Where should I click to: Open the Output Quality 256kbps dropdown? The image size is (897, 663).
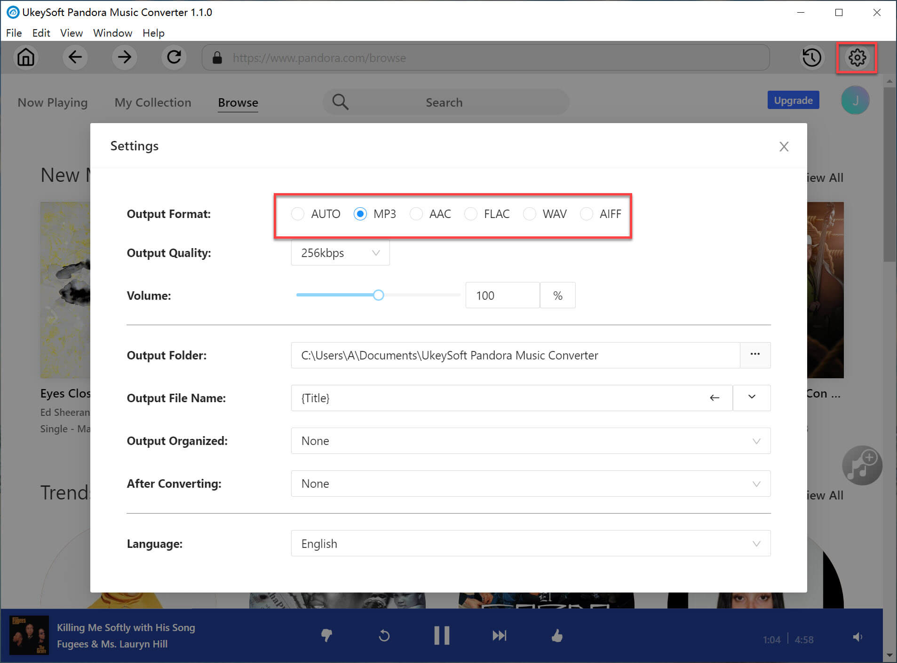click(x=340, y=253)
